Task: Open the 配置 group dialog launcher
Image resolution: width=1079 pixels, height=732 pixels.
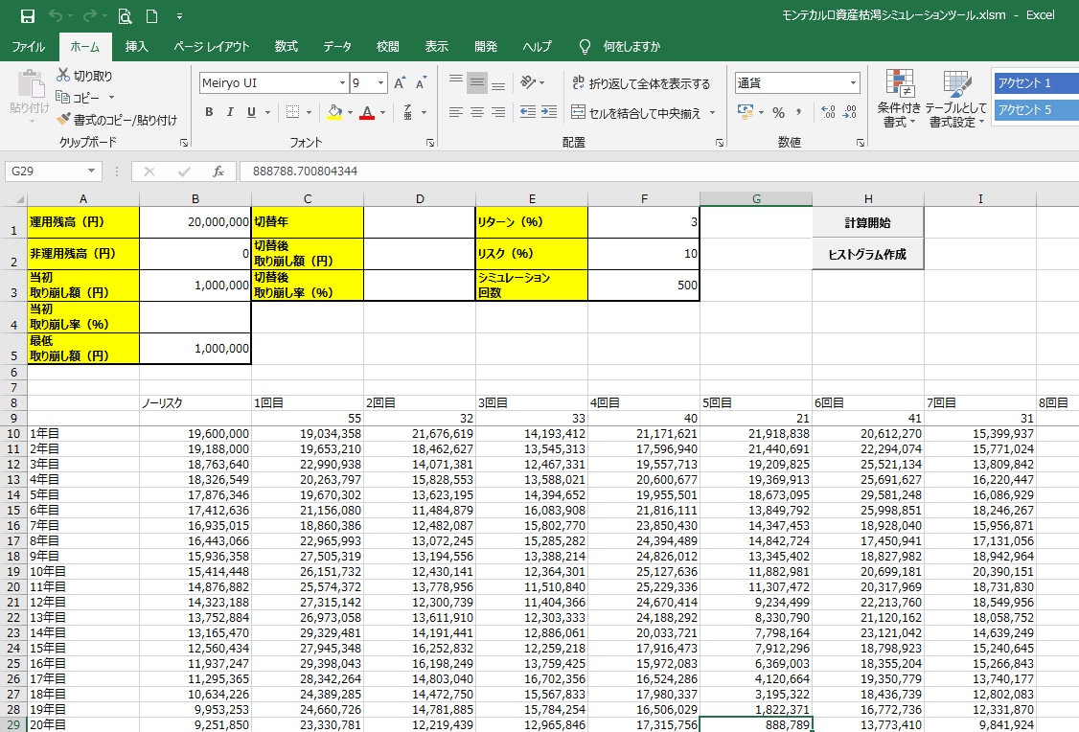Action: pyautogui.click(x=719, y=143)
